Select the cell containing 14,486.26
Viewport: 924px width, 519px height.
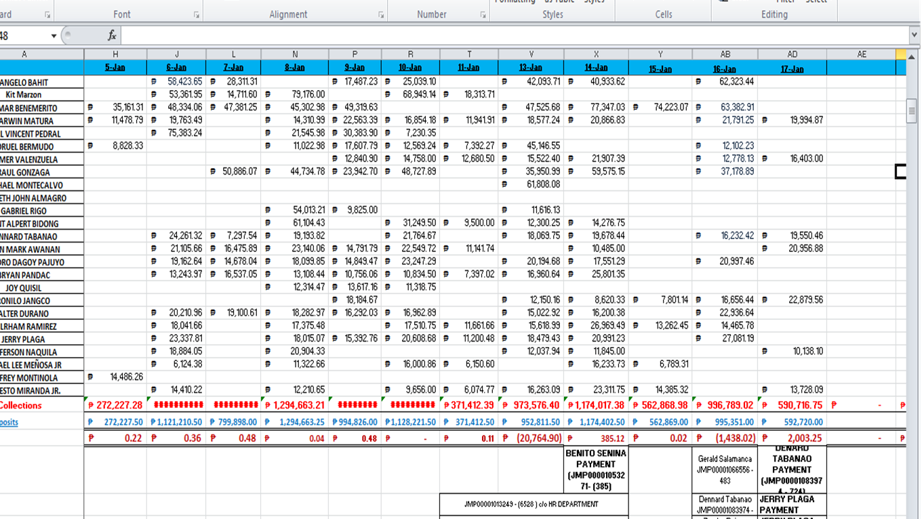115,377
